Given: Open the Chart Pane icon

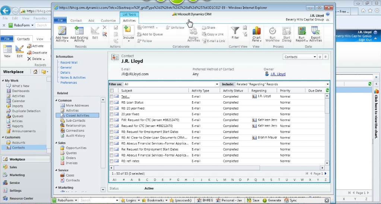Looking at the screenshot, I should 256,31.
